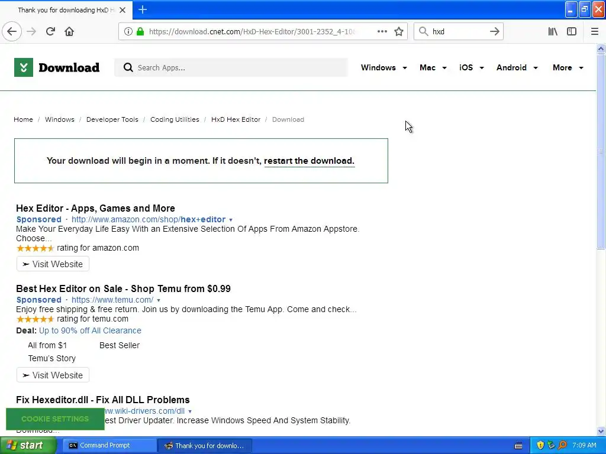The image size is (606, 454).
Task: Submit the hxd search with arrow
Action: [494, 31]
